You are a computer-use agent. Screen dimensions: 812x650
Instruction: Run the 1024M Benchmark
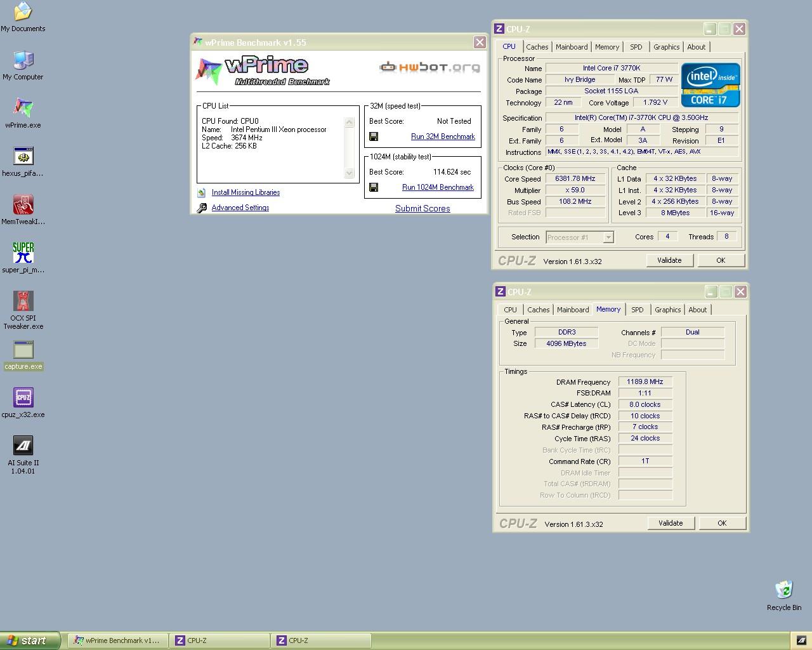438,187
